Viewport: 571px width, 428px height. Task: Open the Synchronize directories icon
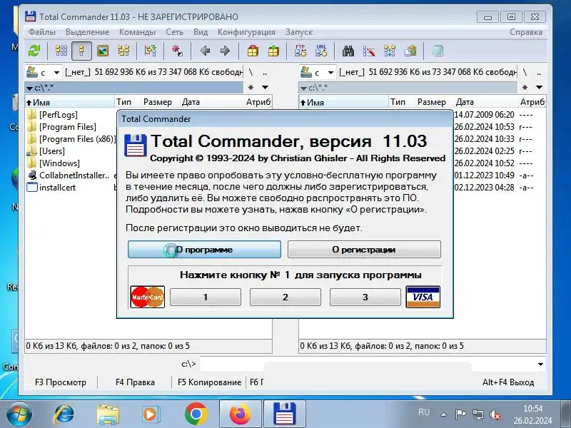(x=390, y=51)
